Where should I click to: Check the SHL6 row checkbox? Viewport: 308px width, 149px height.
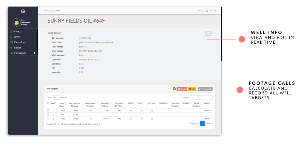pyautogui.click(x=48, y=111)
